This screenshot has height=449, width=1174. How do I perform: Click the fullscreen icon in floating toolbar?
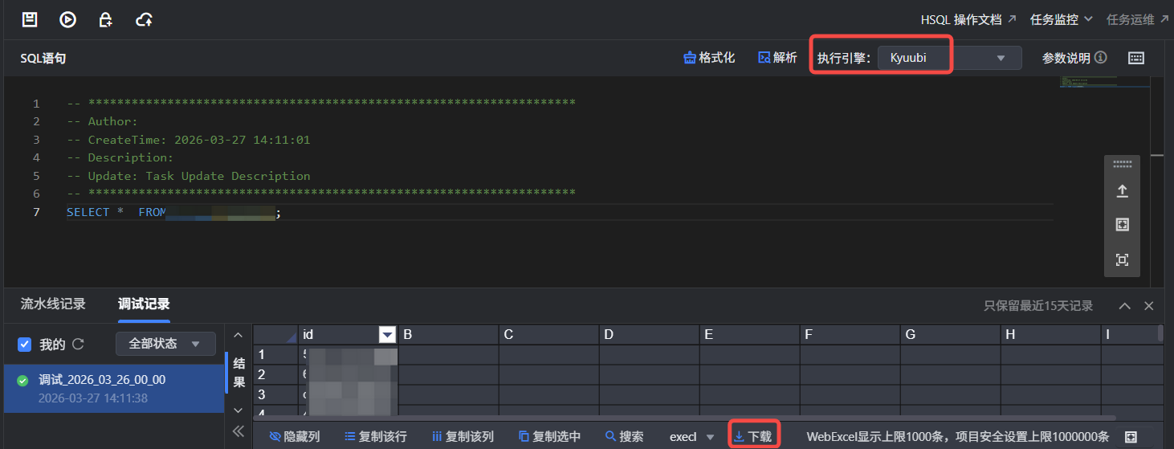tap(1123, 259)
